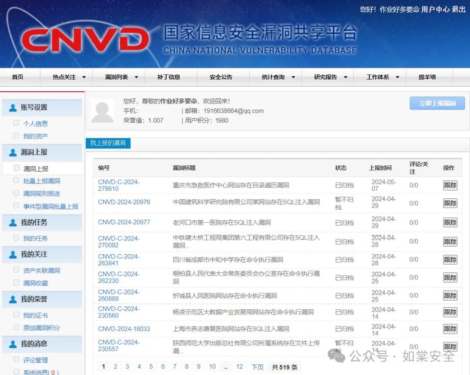Viewport: 470px width, 375px height.
Task: Click the 我的任务 section person icon
Action: click(x=13, y=222)
